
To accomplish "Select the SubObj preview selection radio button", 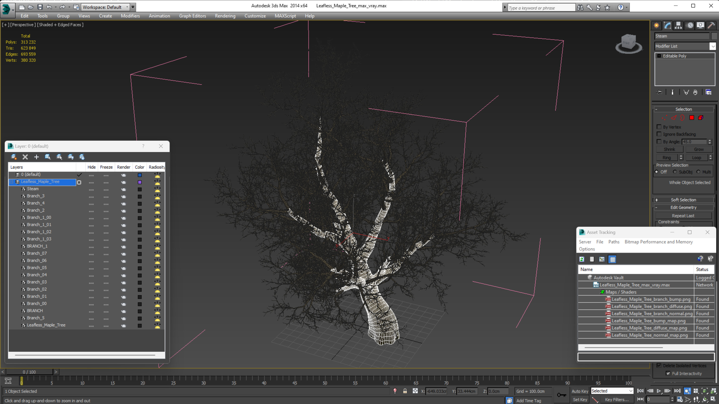I will coord(675,172).
